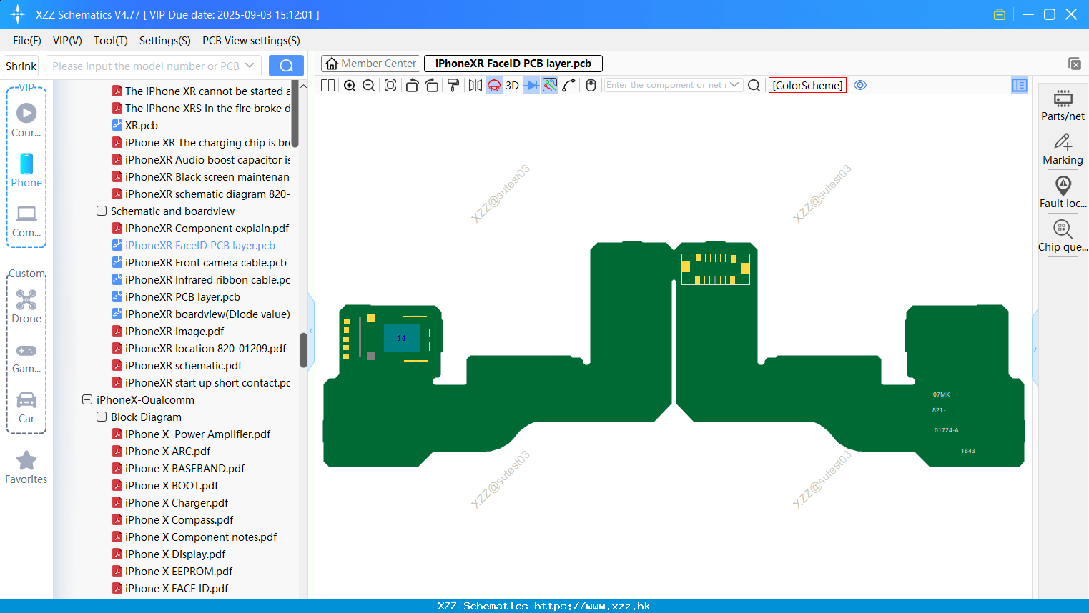Toggle the eye visibility icon
Viewport: 1089px width, 613px height.
[860, 85]
